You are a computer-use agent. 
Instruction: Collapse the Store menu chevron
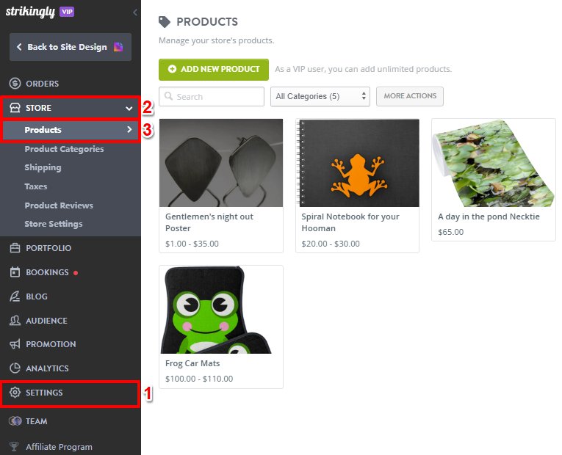129,108
